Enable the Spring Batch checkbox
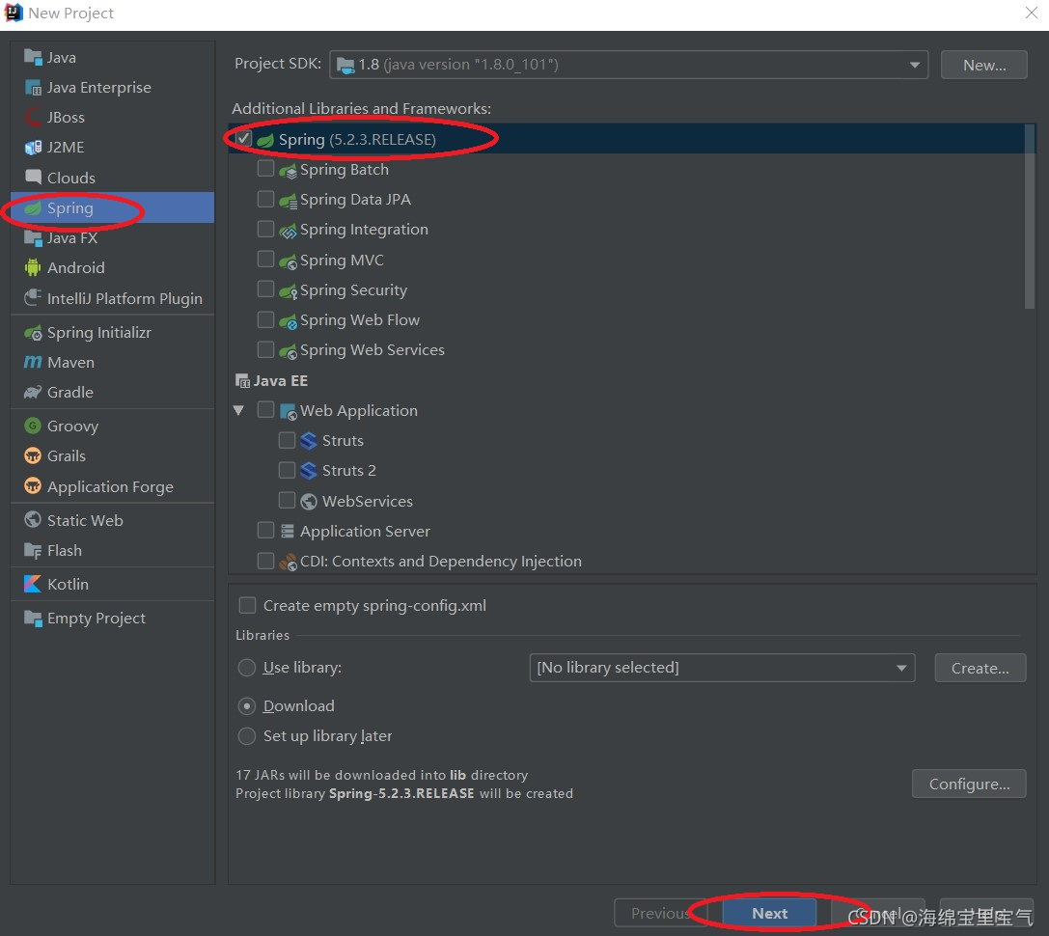 click(265, 169)
